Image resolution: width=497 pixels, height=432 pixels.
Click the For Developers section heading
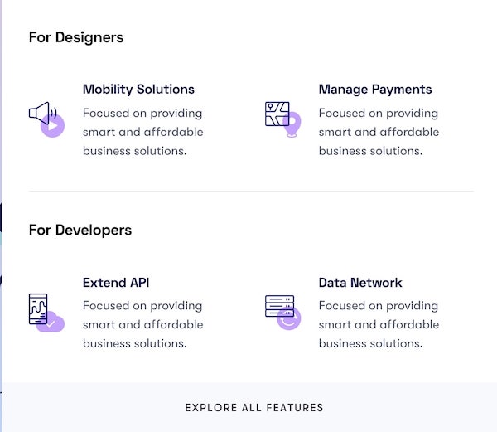tap(80, 230)
